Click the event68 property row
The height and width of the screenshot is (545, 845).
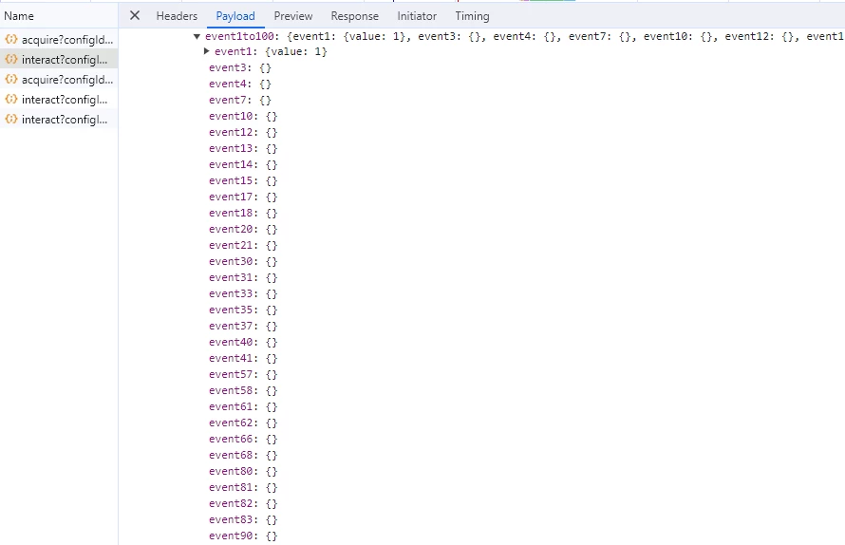coord(243,456)
